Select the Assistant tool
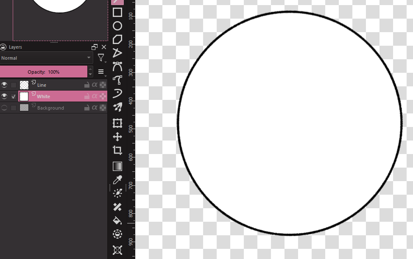 point(117,250)
